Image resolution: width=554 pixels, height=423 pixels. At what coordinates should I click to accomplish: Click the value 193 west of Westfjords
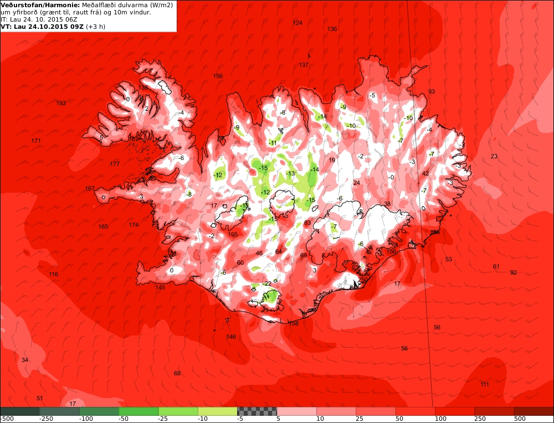[x=61, y=103]
